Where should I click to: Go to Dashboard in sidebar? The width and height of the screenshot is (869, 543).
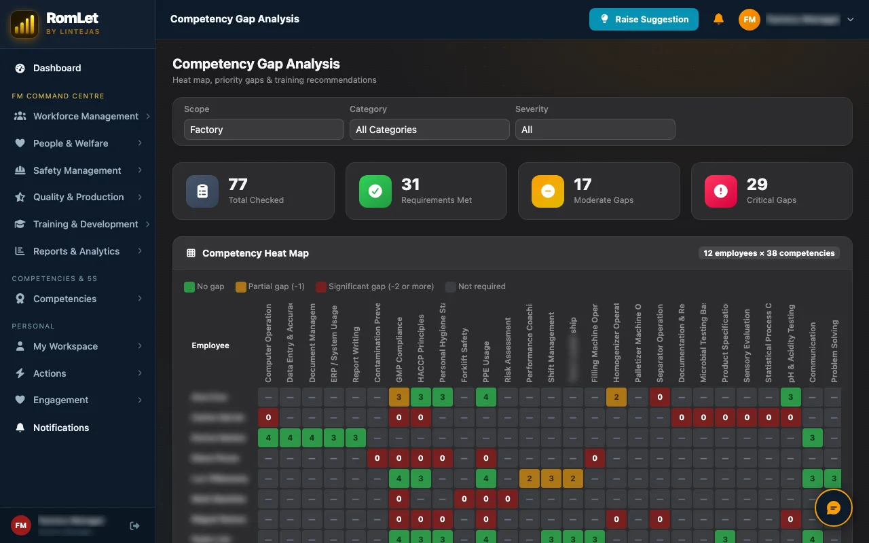coord(77,68)
